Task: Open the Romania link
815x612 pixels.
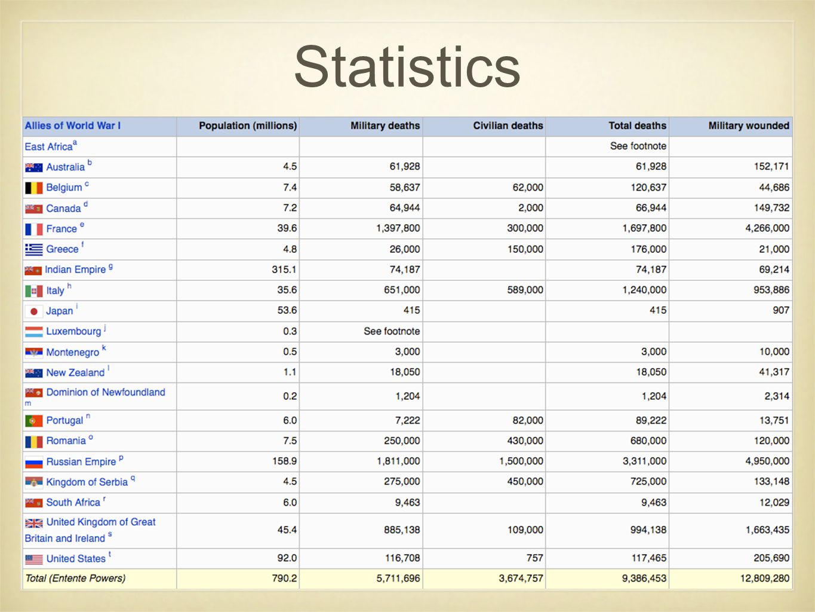Action: pyautogui.click(x=66, y=441)
